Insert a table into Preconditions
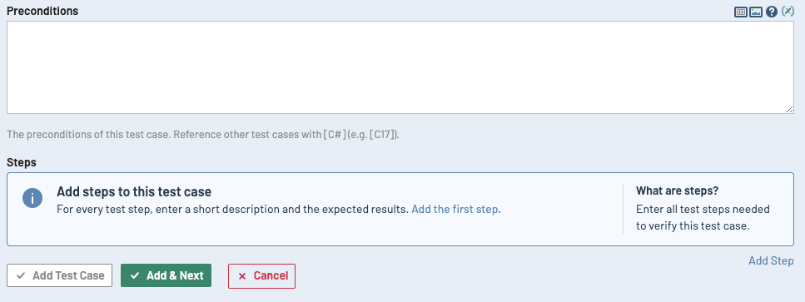 [740, 12]
